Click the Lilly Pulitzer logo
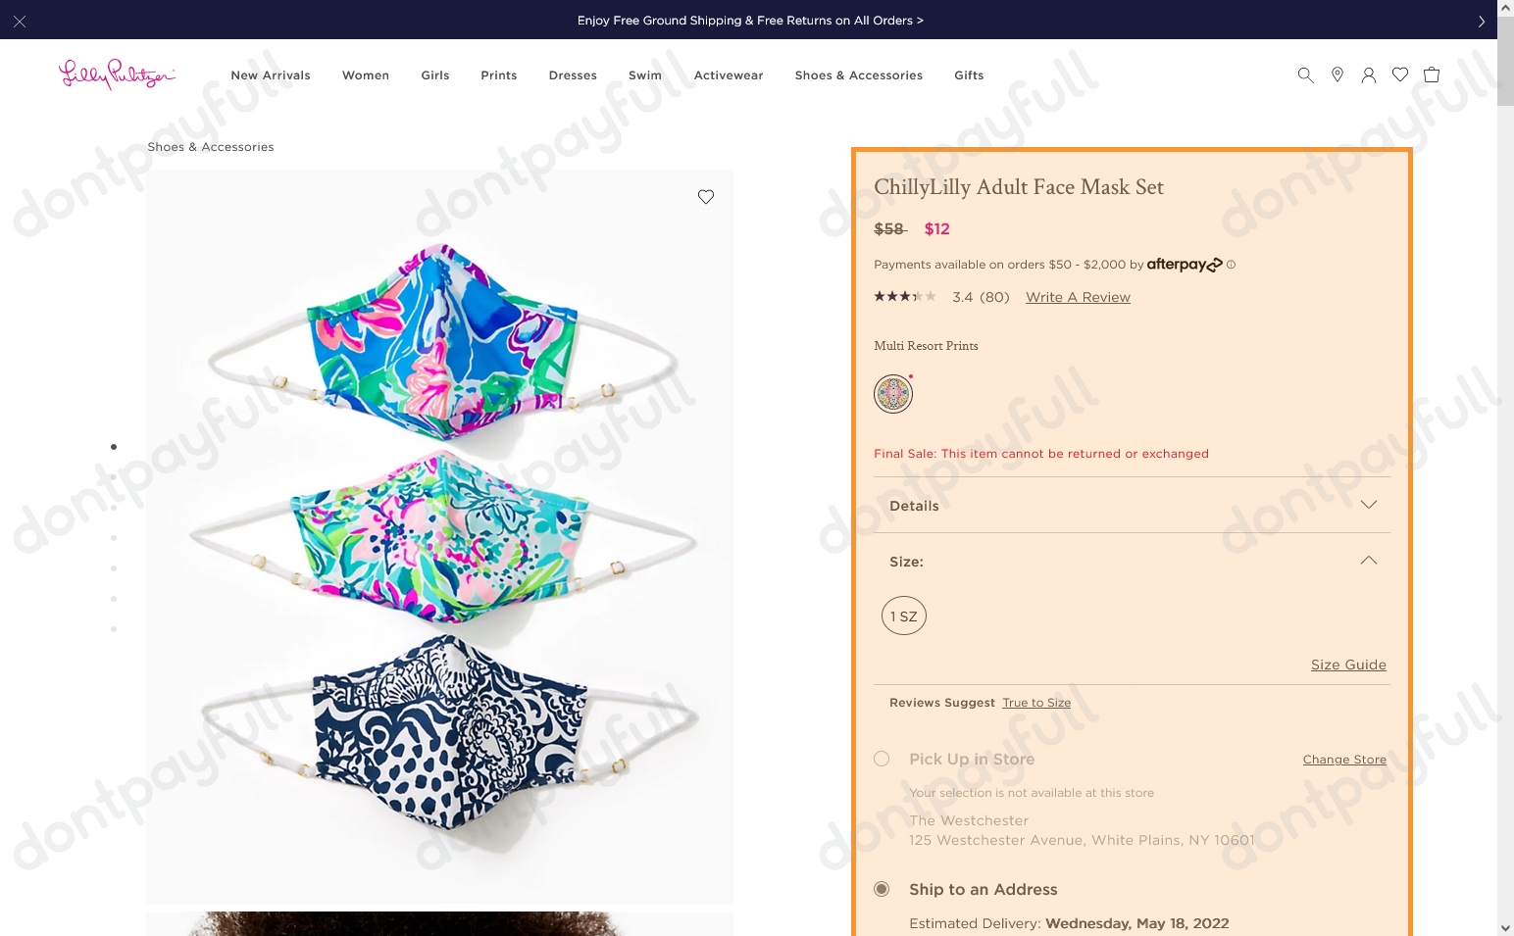Image resolution: width=1514 pixels, height=936 pixels. (117, 74)
